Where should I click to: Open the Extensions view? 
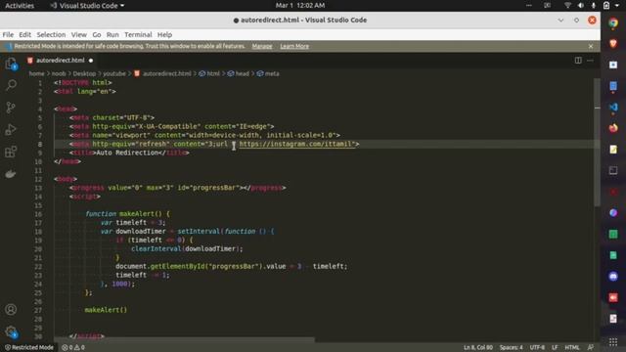click(11, 152)
